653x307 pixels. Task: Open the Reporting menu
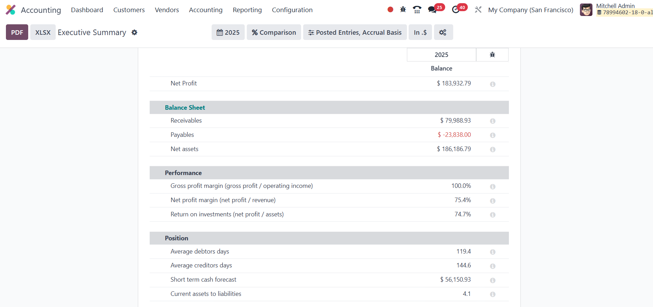(x=247, y=10)
